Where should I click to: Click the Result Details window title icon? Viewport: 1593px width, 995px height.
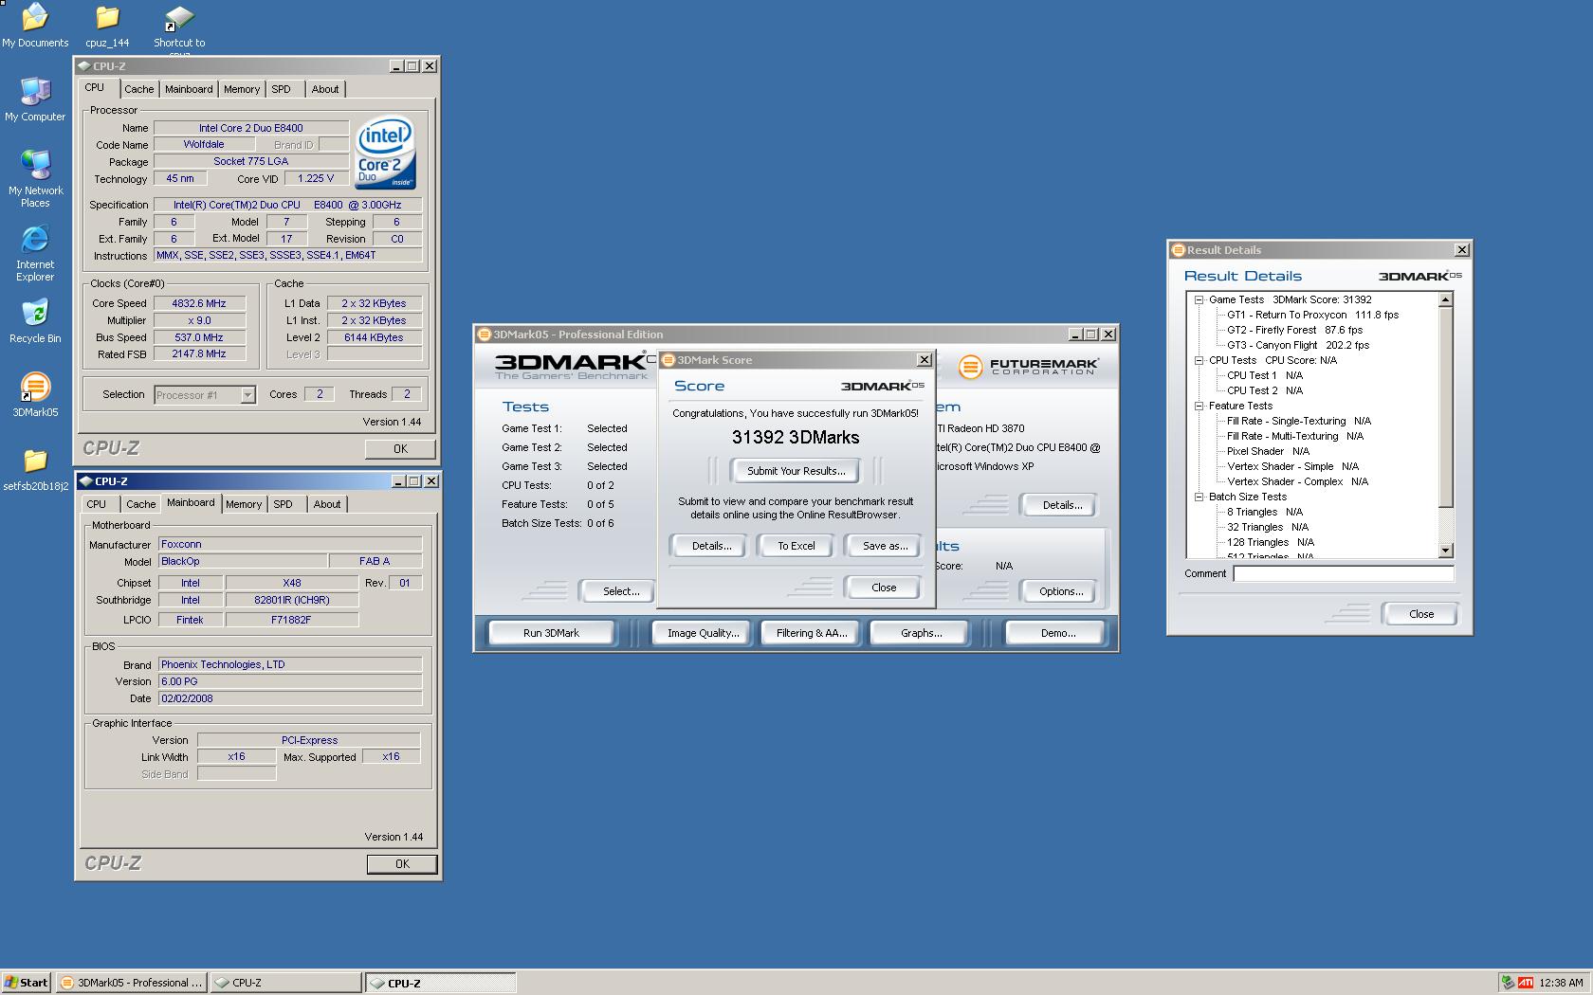[1179, 250]
